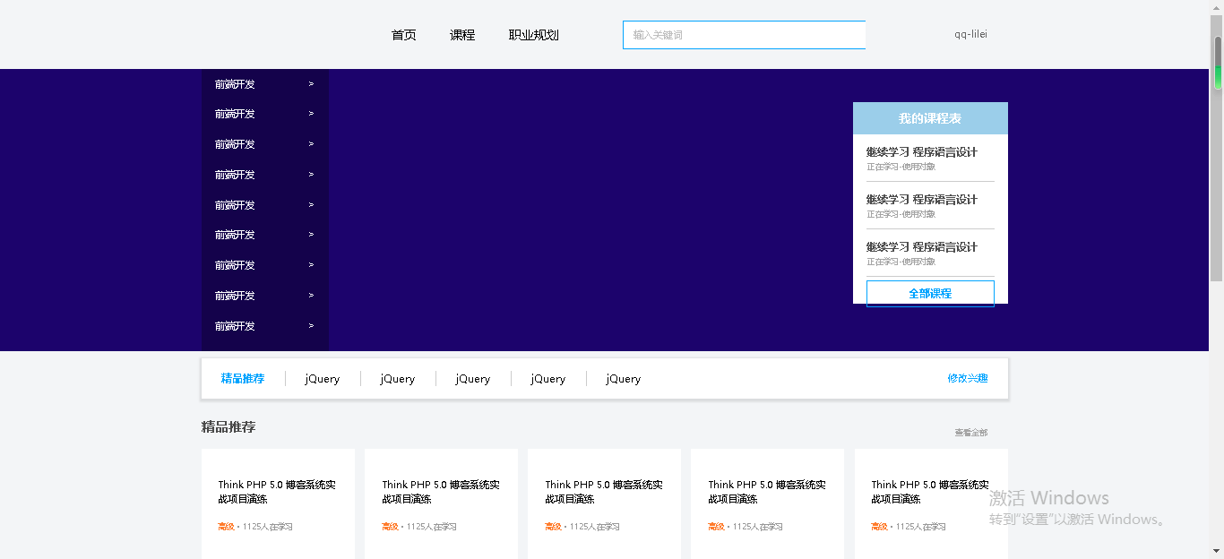
Task: Select the last jQuery tab
Action: point(622,378)
